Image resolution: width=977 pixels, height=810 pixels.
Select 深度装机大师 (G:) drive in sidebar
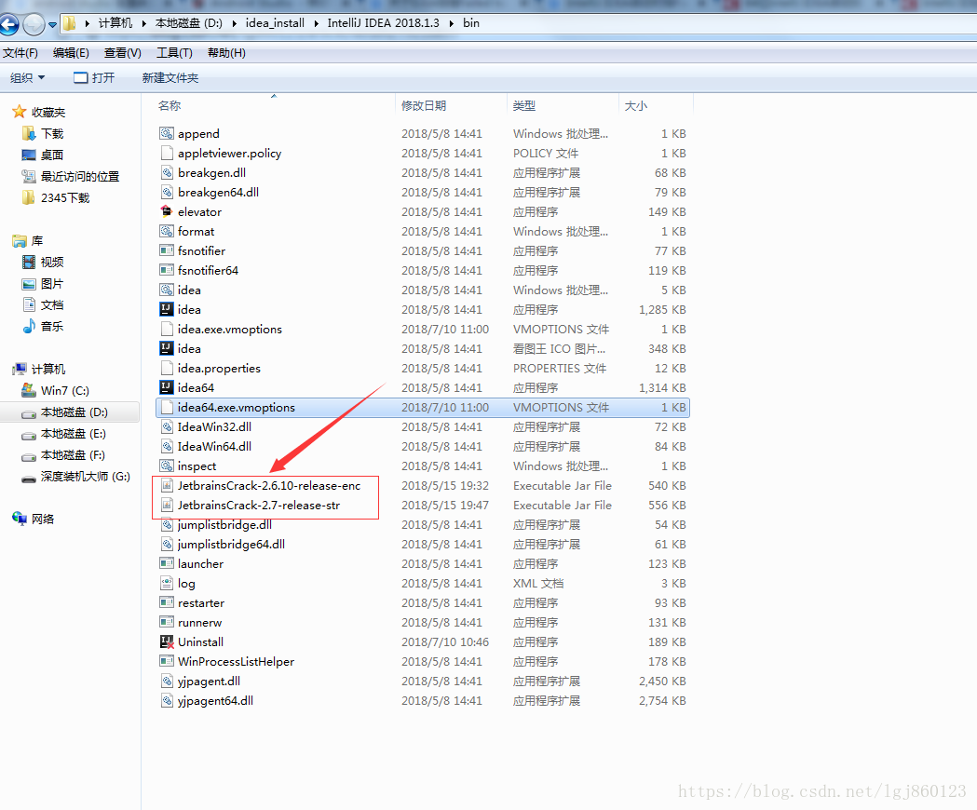coord(86,477)
